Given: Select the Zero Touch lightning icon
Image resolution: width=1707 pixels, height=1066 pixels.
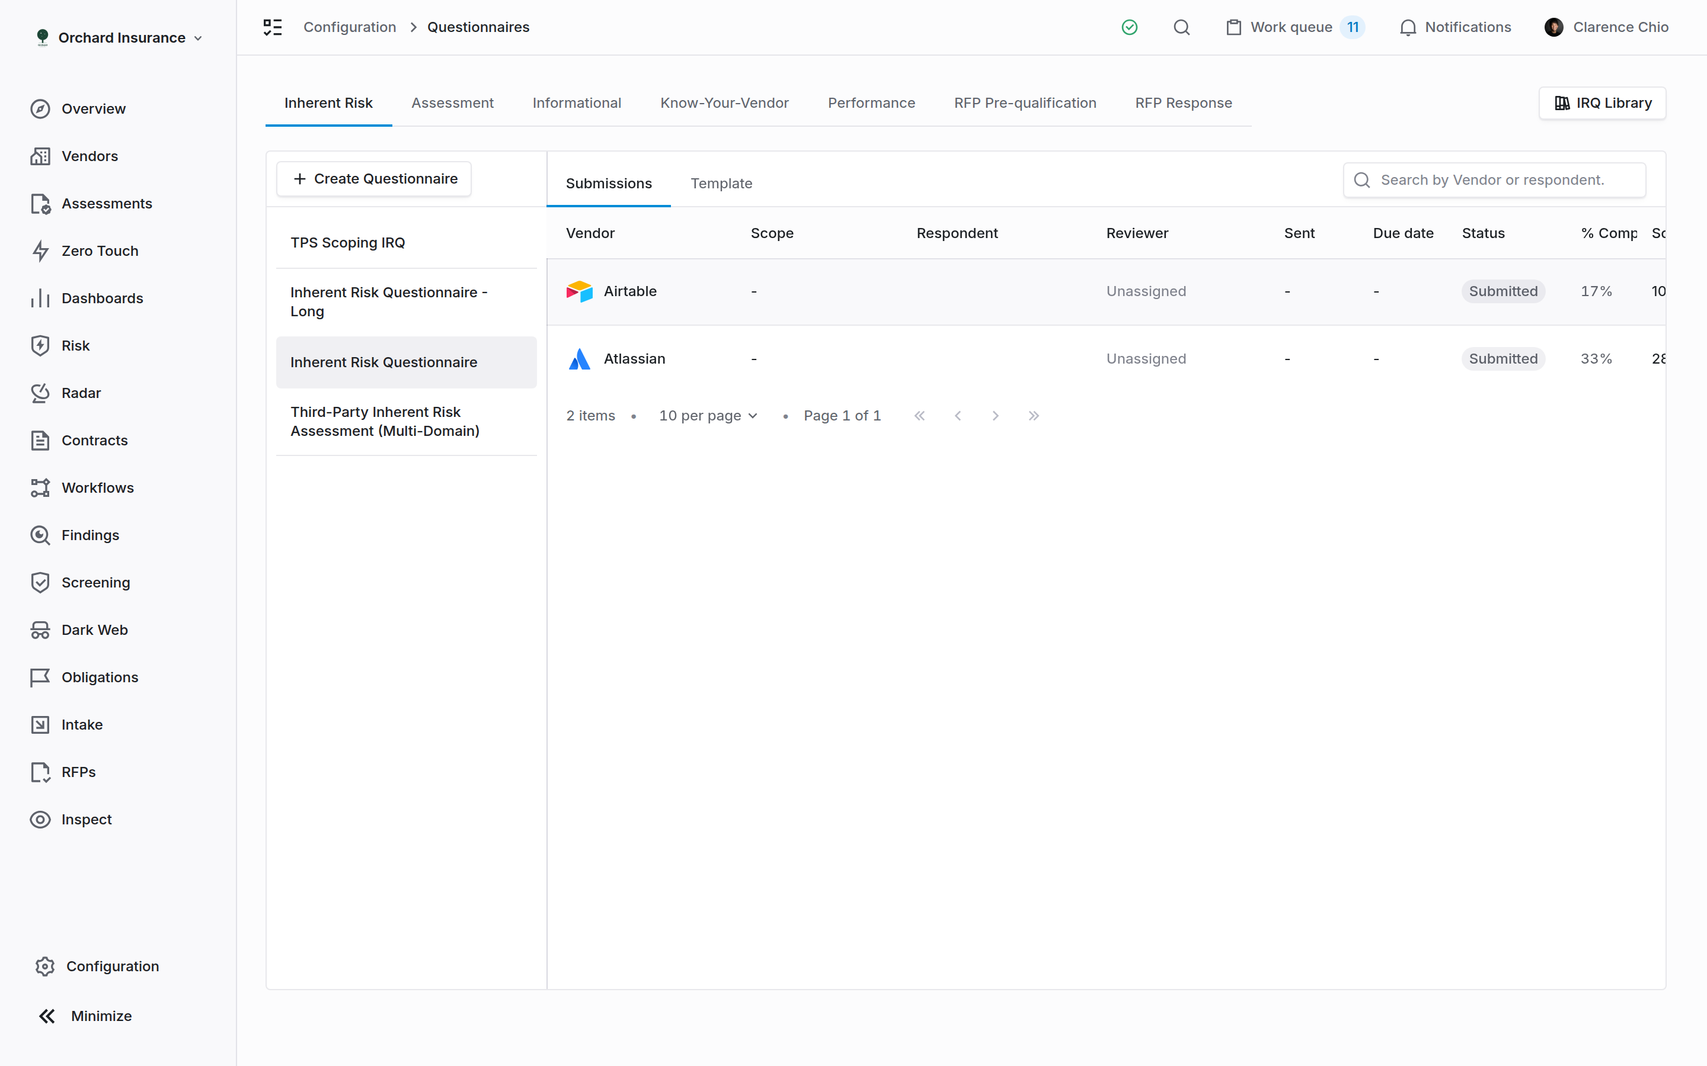Looking at the screenshot, I should tap(40, 251).
